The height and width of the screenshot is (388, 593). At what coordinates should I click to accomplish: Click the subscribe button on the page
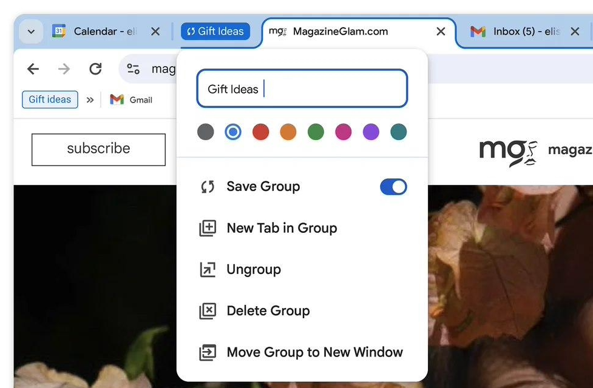98,149
